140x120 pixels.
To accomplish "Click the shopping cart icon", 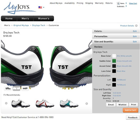I will pyautogui.click(x=118, y=3).
